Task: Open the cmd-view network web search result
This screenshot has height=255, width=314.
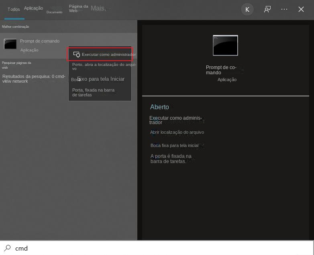Action: coord(34,79)
